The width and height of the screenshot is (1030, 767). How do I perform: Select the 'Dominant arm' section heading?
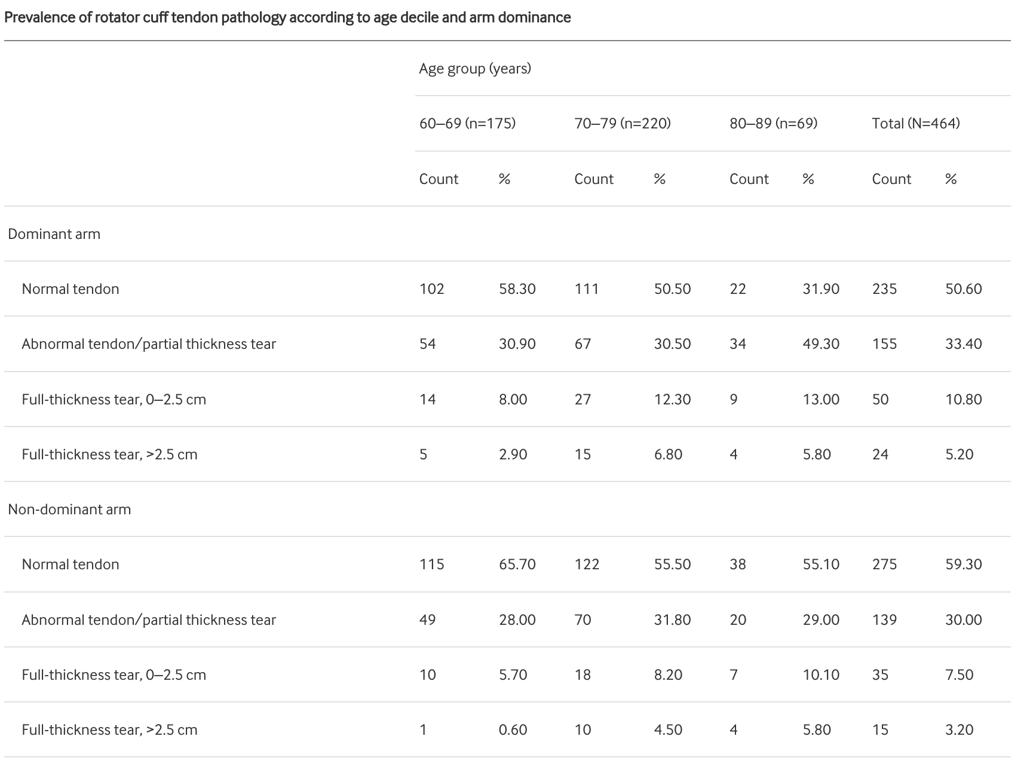pos(54,234)
